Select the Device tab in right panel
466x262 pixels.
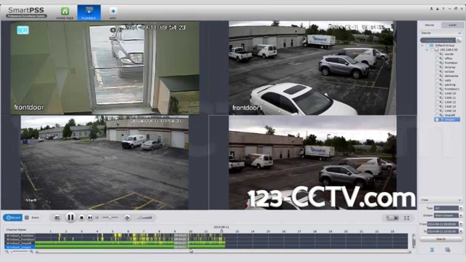coord(430,25)
